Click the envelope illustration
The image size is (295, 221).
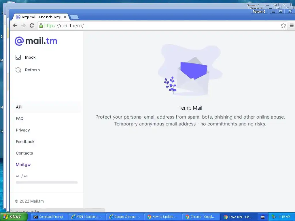(190, 70)
